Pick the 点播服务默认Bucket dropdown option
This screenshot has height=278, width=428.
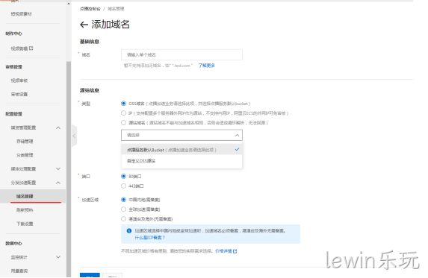coord(182,150)
